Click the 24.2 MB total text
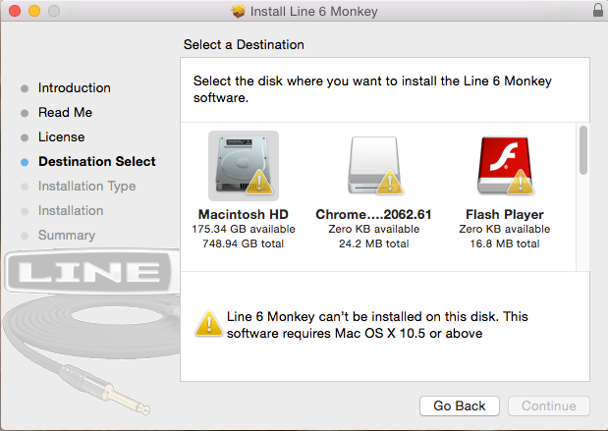The width and height of the screenshot is (608, 431). (374, 243)
